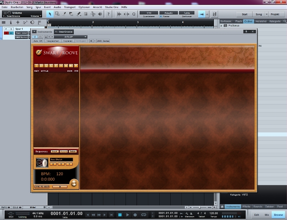Screen dimensions: 287x220
Task: Select the Eraser tool
Action: click(x=71, y=14)
